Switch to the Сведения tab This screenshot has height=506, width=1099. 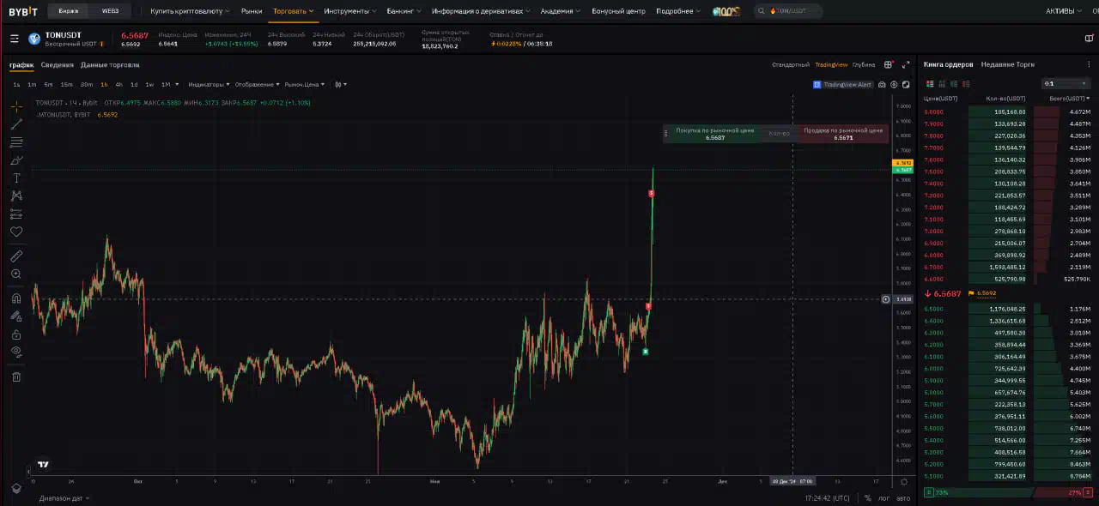point(58,65)
